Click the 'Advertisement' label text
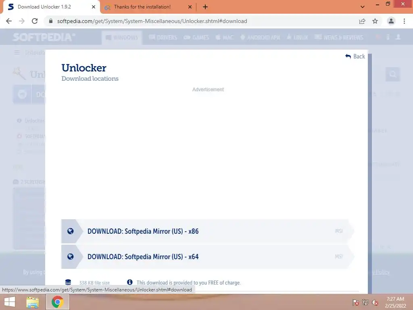Viewport: 413px width, 310px height. pyautogui.click(x=208, y=89)
